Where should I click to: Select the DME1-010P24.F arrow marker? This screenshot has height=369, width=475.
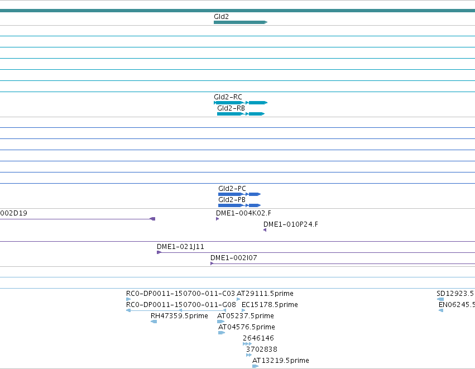pyautogui.click(x=265, y=230)
